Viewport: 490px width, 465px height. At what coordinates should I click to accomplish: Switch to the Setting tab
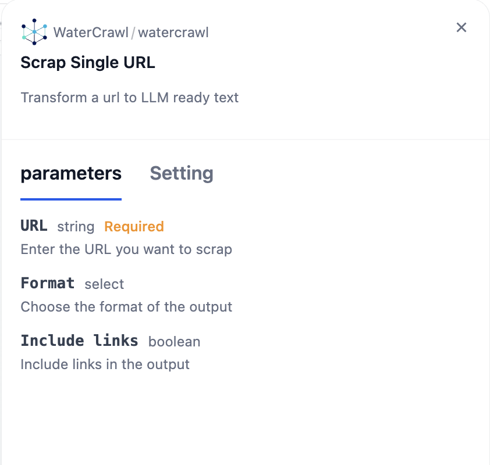(x=182, y=173)
